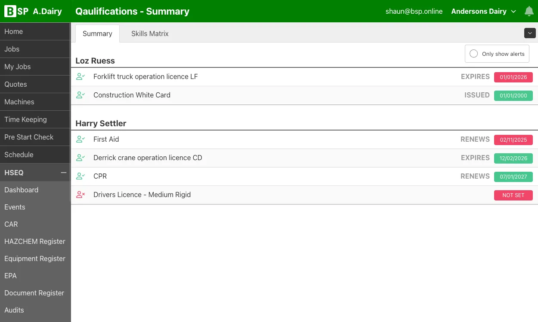
Task: Open CAR under HSEQ
Action: pos(35,224)
